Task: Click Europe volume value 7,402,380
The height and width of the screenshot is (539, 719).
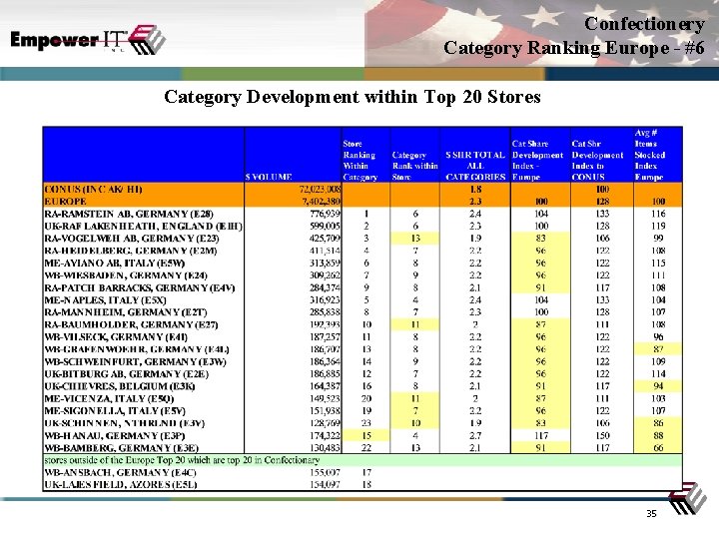Action: [322, 202]
